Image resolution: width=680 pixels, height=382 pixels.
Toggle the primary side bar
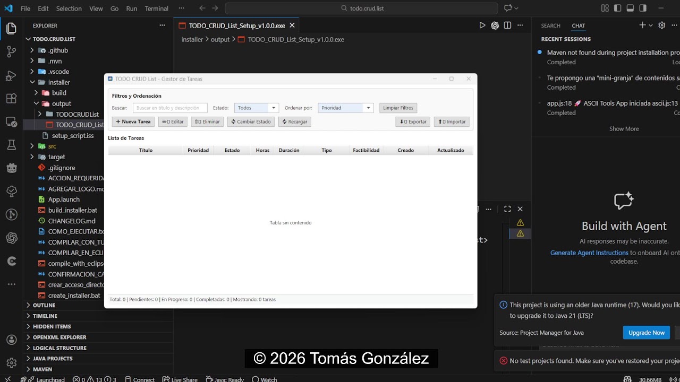617,8
